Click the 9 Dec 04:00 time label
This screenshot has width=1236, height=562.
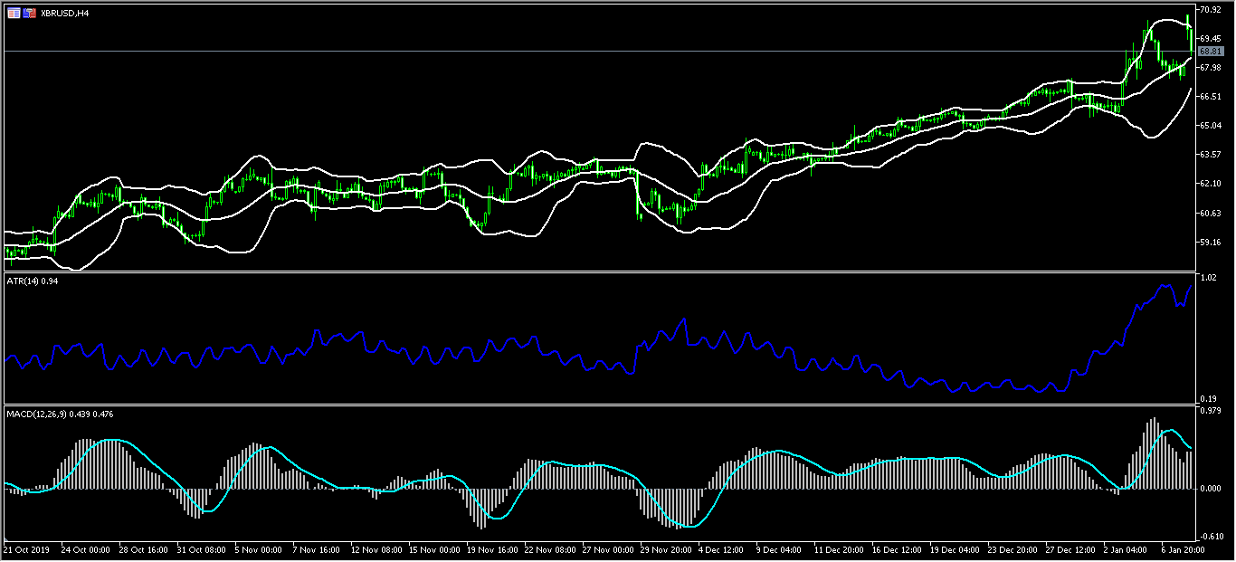click(778, 549)
